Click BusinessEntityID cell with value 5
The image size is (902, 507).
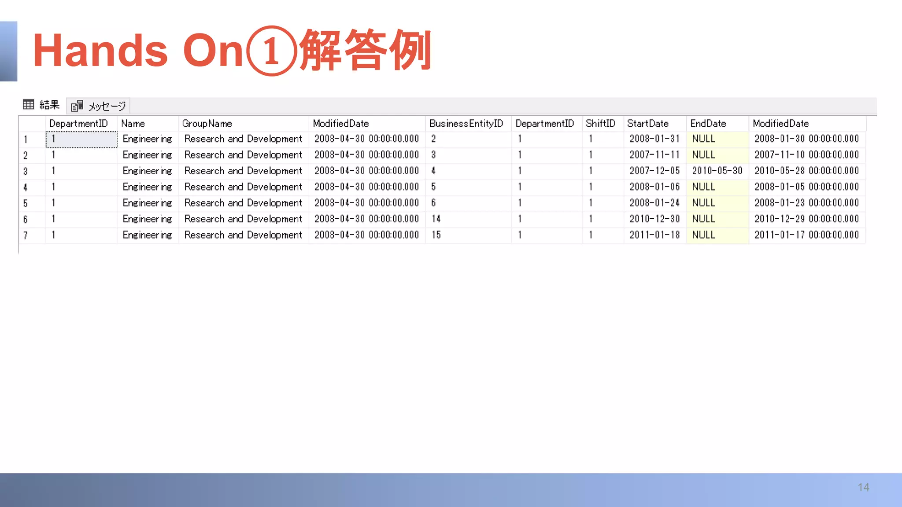point(468,187)
